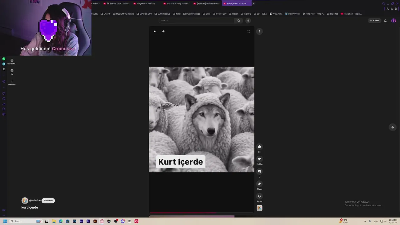
Task: Open the MEDIUM VS makale bookmarks folder
Action: (x=123, y=14)
